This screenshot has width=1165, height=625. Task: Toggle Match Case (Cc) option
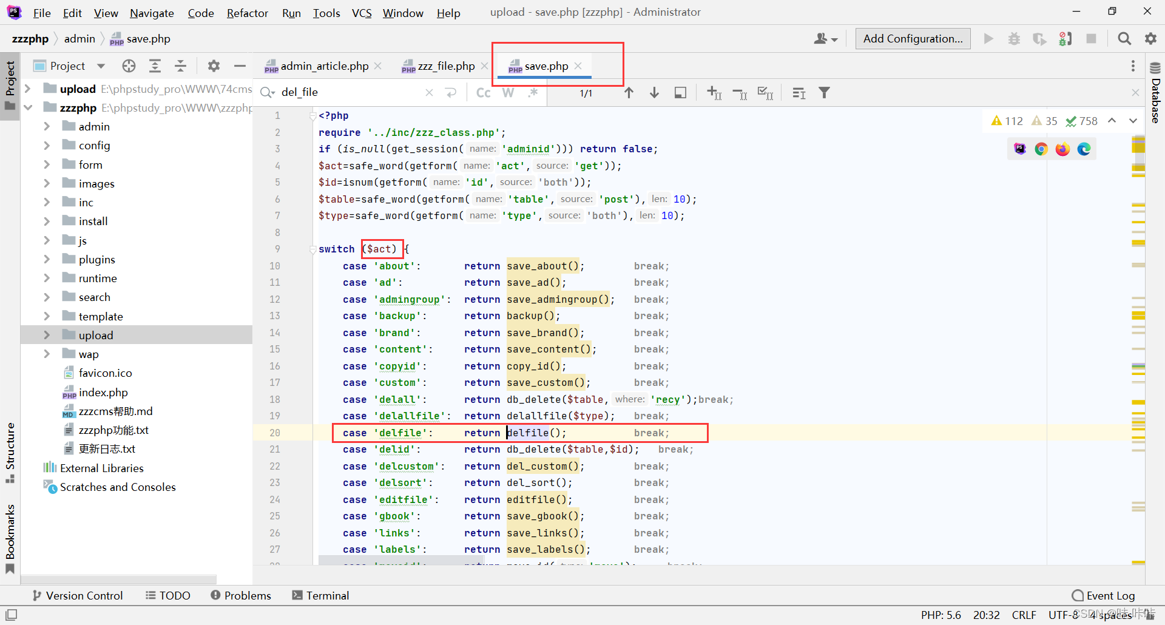[x=483, y=93]
